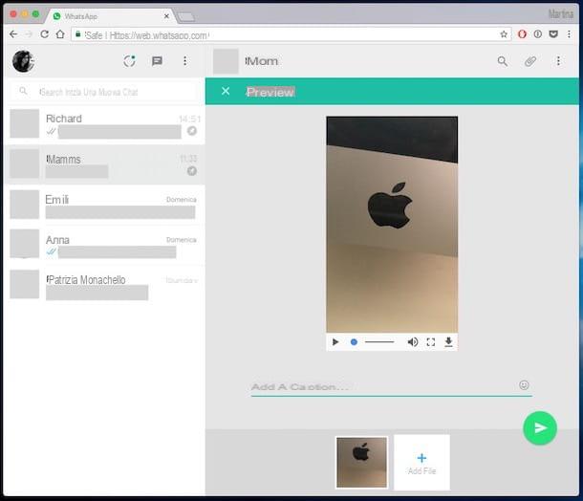Click the Mom contact name header
The height and width of the screenshot is (501, 583).
(x=261, y=61)
